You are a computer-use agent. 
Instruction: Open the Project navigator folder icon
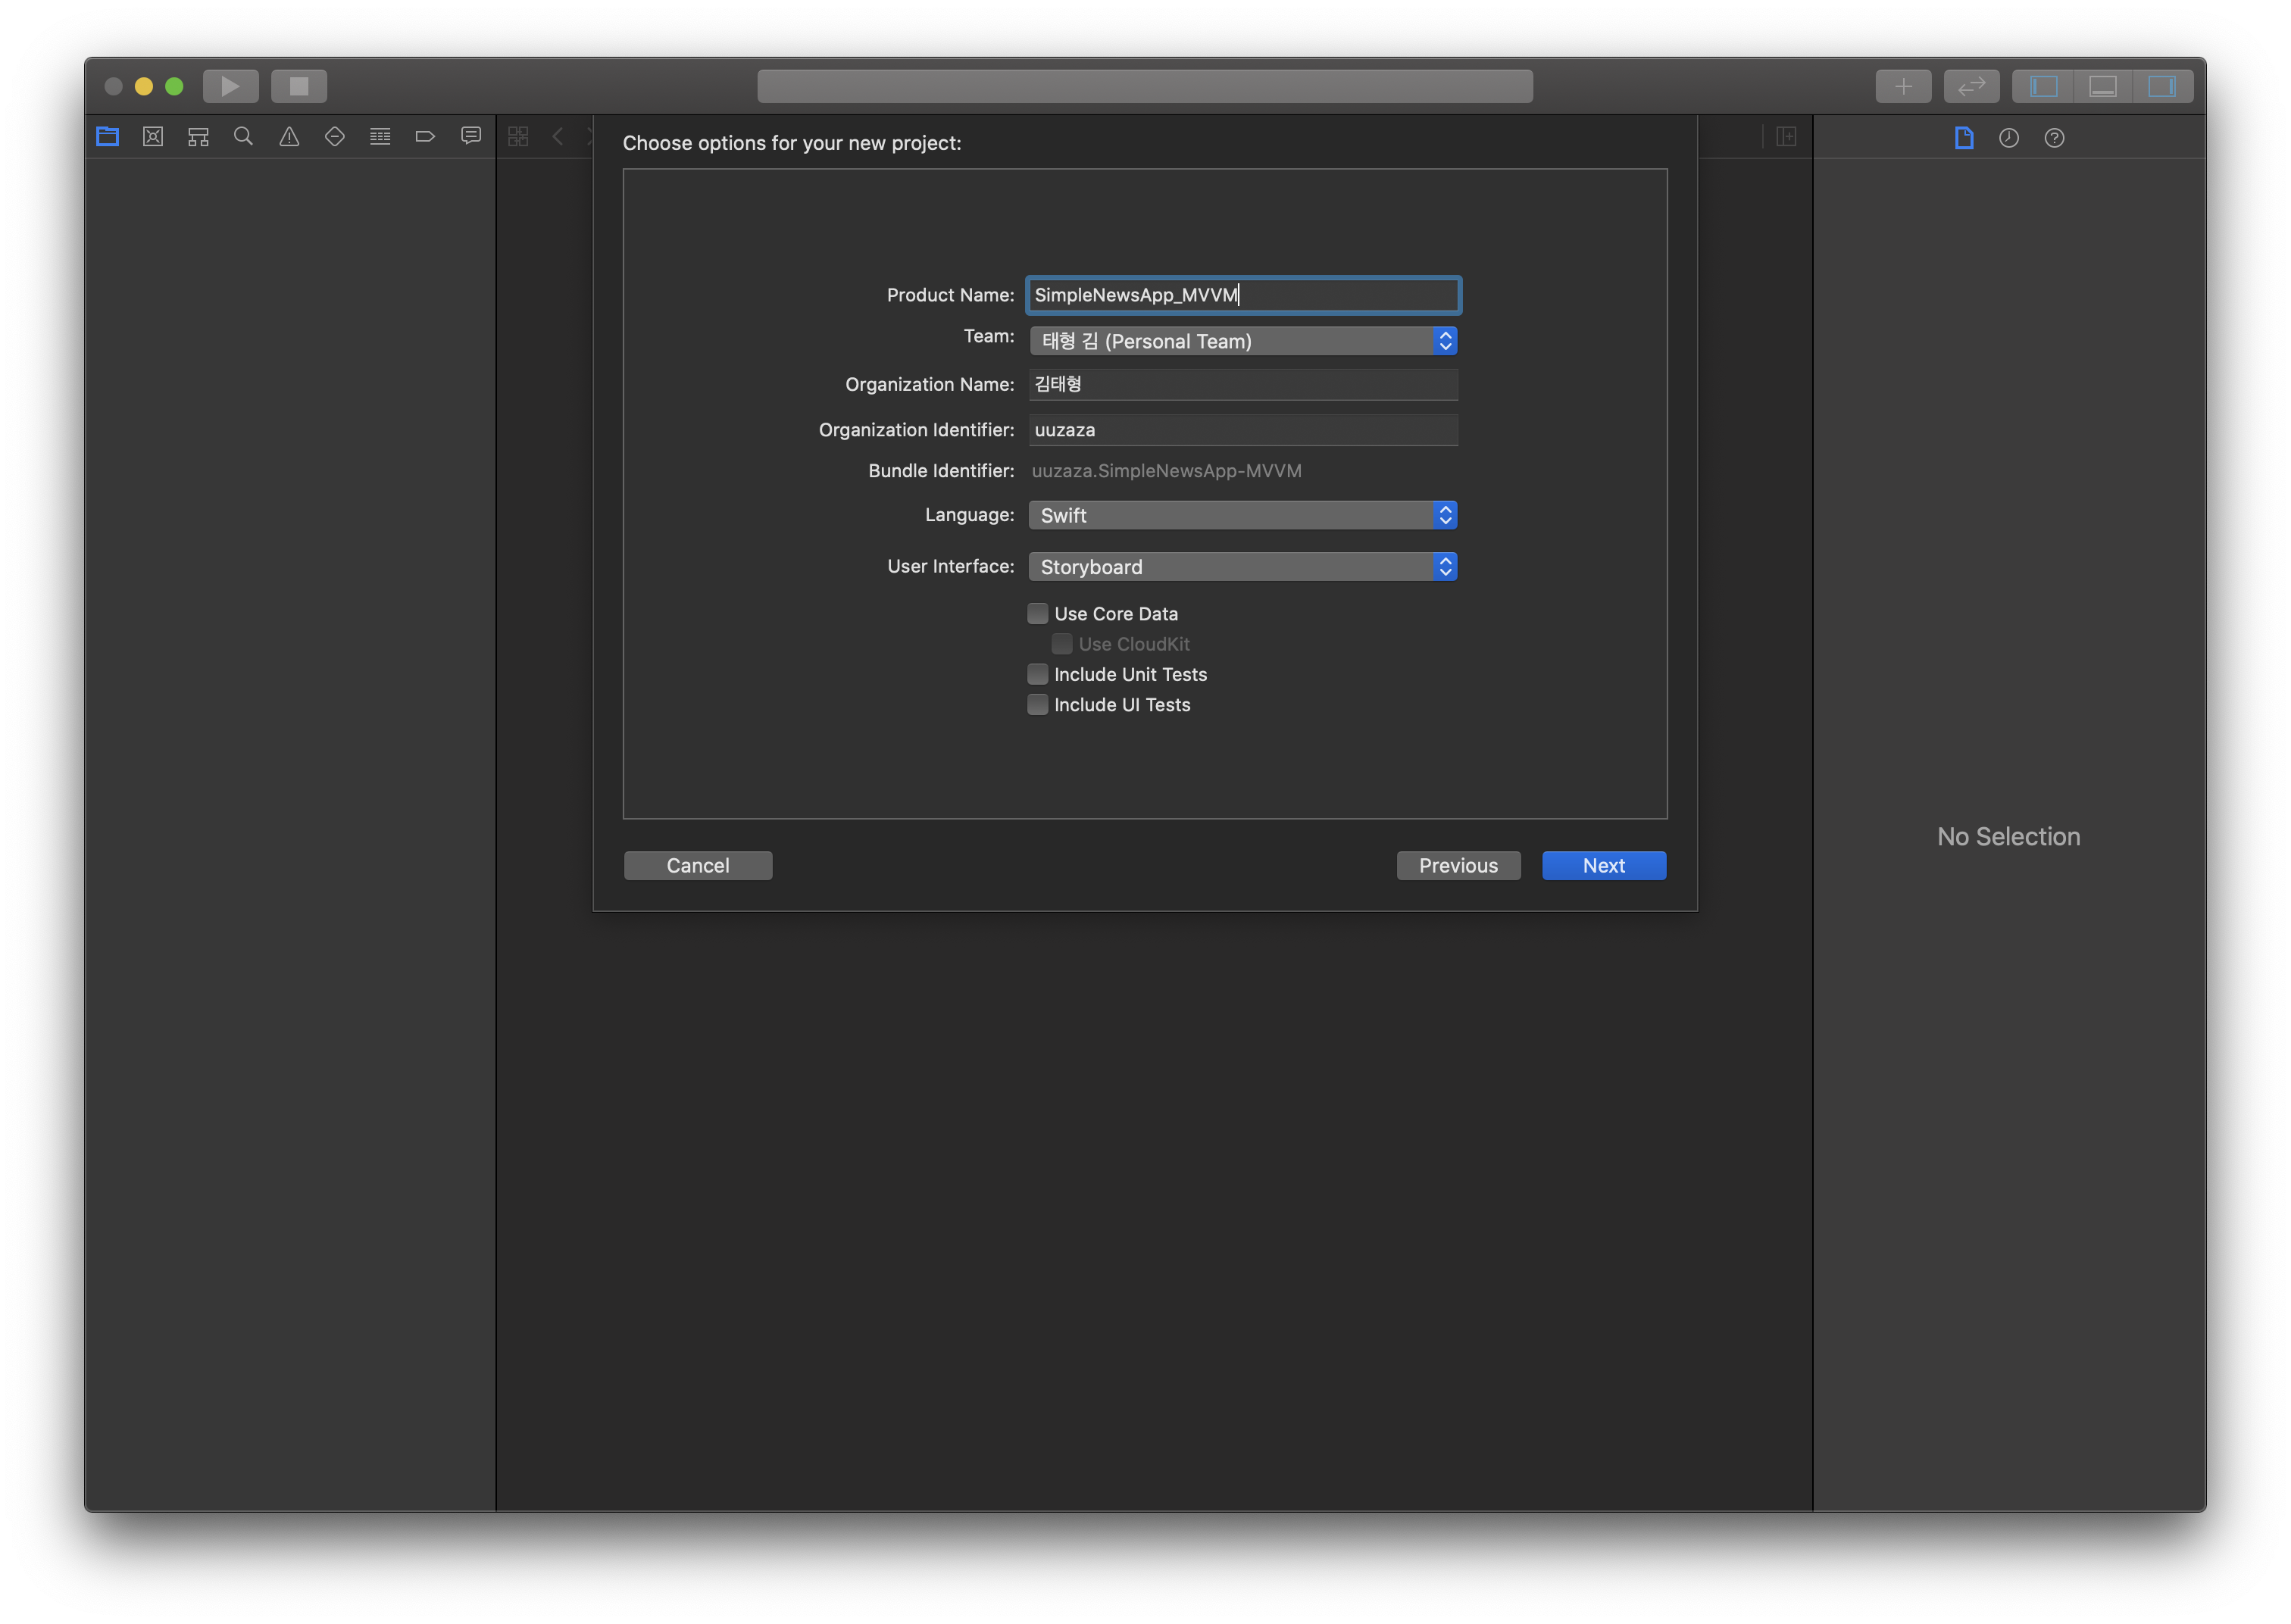pyautogui.click(x=108, y=137)
